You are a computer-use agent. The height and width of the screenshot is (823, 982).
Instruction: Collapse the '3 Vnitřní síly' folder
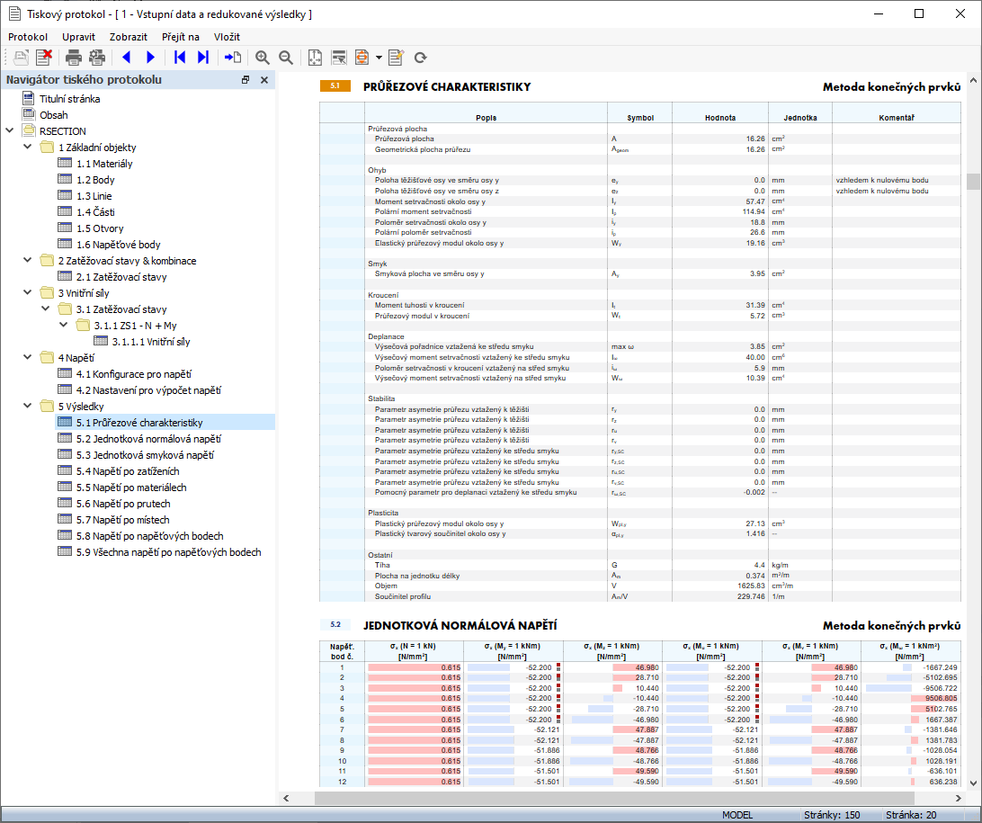point(28,293)
